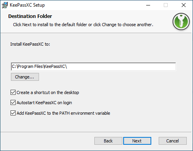Proceed with the Next button
Screen dimensions: 193x151
pyautogui.click(x=137, y=141)
